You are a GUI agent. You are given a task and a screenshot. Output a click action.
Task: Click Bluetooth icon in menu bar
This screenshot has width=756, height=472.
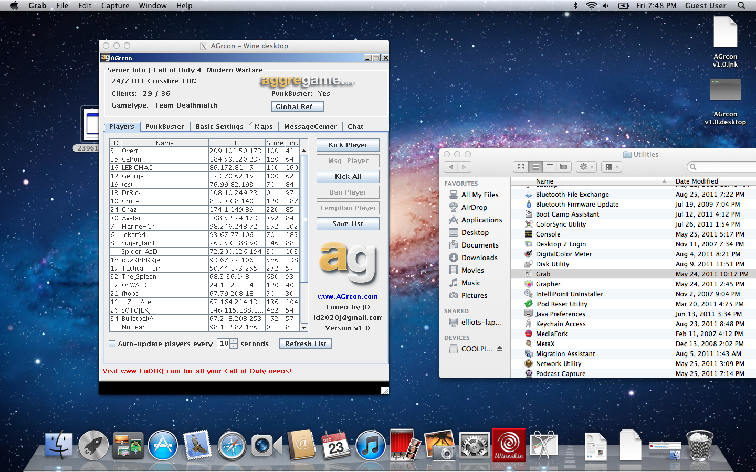pyautogui.click(x=575, y=6)
